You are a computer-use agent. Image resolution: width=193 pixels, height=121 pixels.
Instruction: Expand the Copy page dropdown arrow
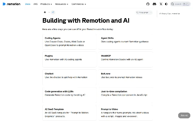pos(151,13)
